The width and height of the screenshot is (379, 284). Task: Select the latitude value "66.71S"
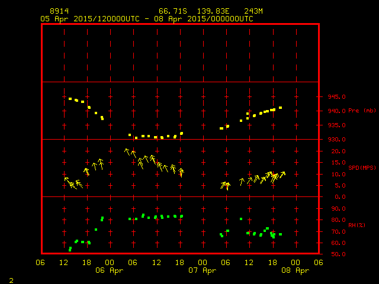pos(173,11)
